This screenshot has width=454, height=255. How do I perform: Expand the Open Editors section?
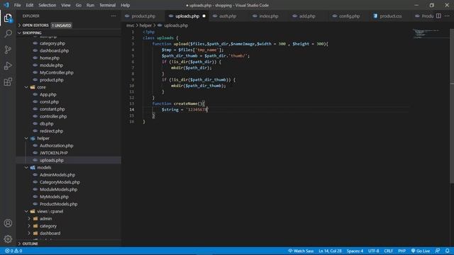tap(69, 25)
